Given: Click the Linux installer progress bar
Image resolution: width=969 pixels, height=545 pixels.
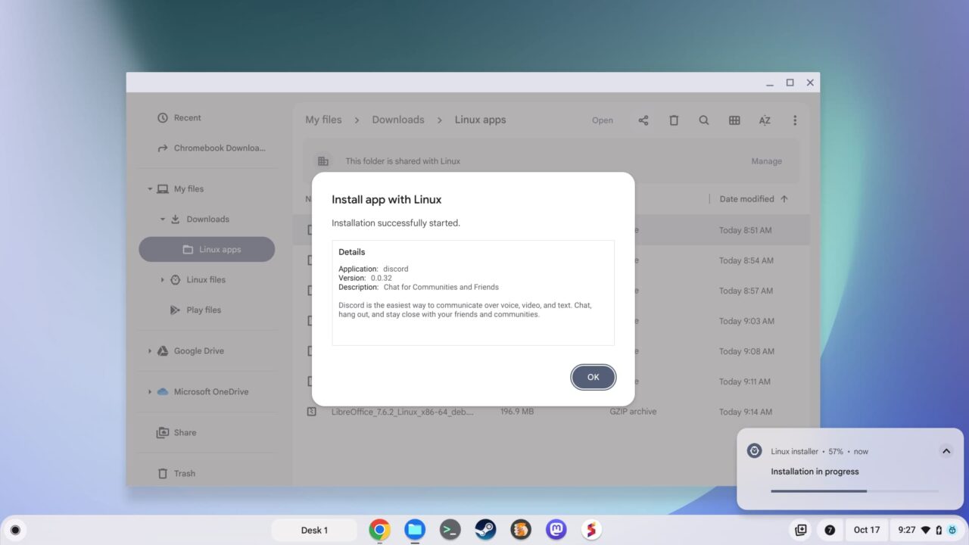Looking at the screenshot, I should point(855,491).
